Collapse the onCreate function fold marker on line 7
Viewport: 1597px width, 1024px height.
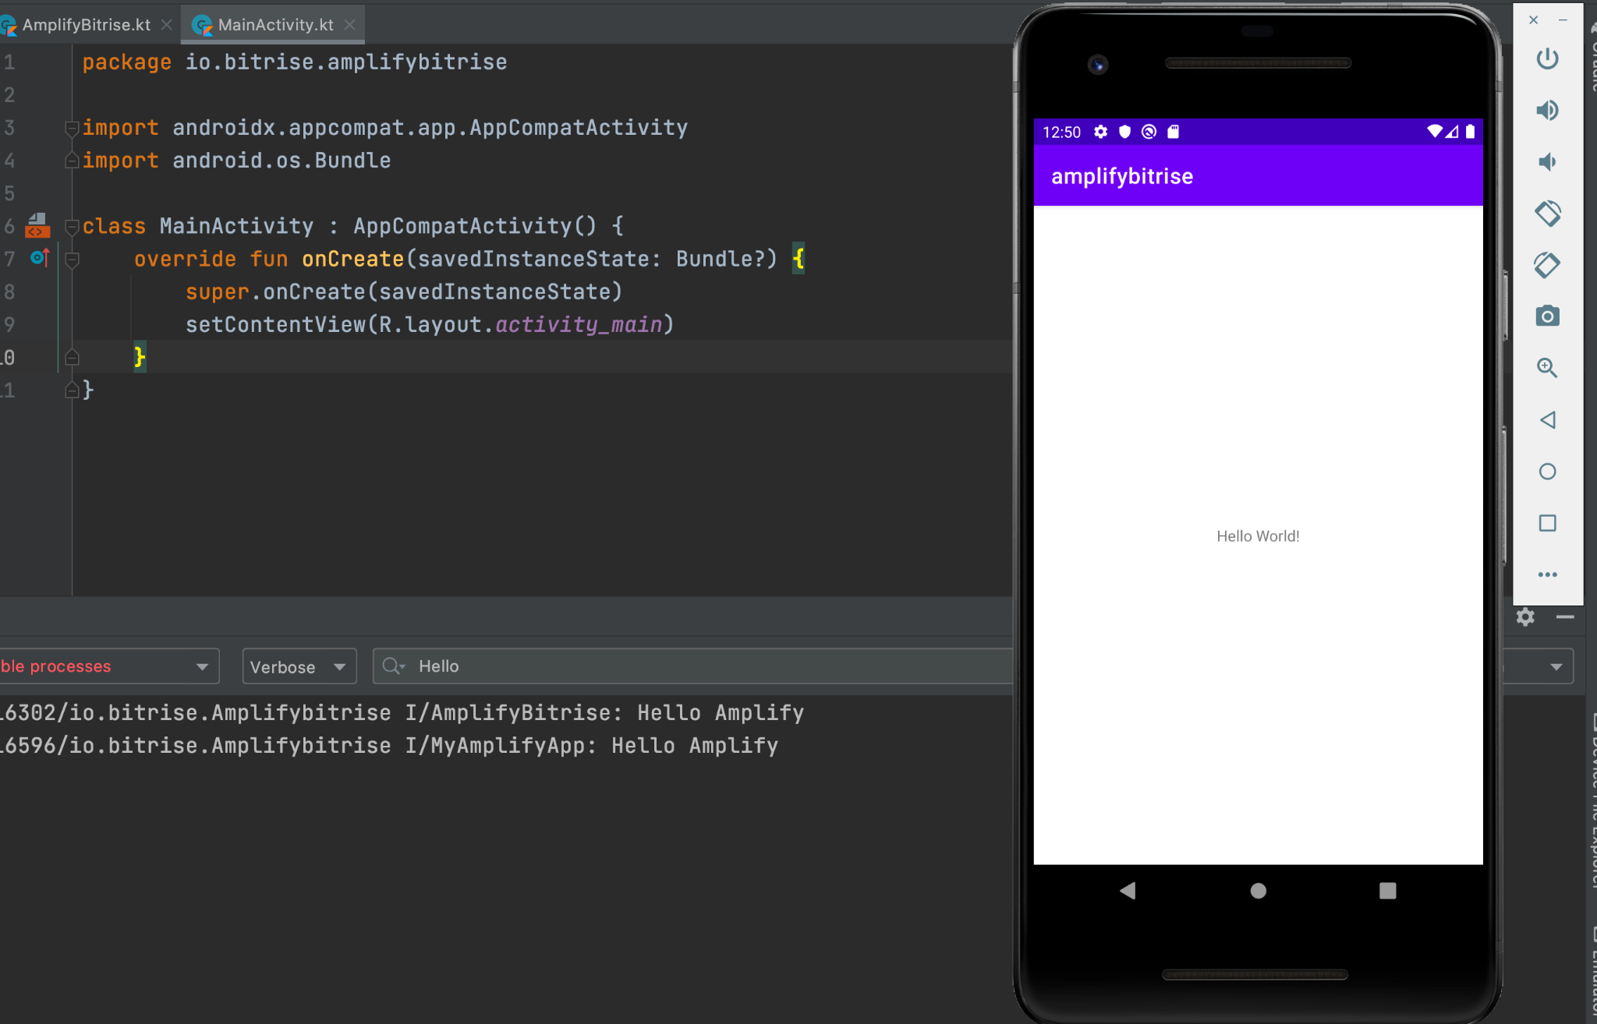tap(72, 260)
